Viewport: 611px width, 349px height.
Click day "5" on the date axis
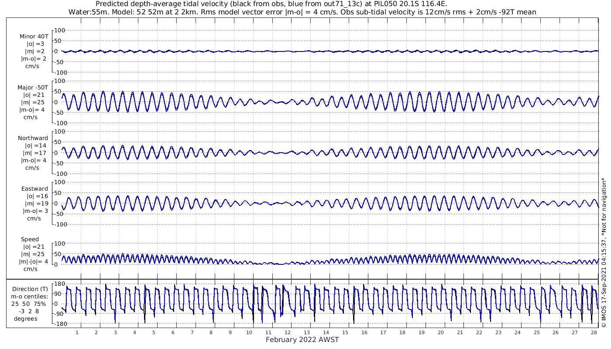pyautogui.click(x=154, y=332)
